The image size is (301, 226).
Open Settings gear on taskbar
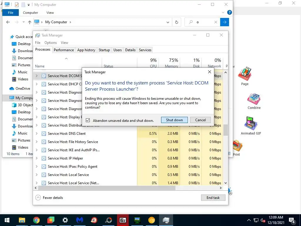pyautogui.click(x=65, y=220)
